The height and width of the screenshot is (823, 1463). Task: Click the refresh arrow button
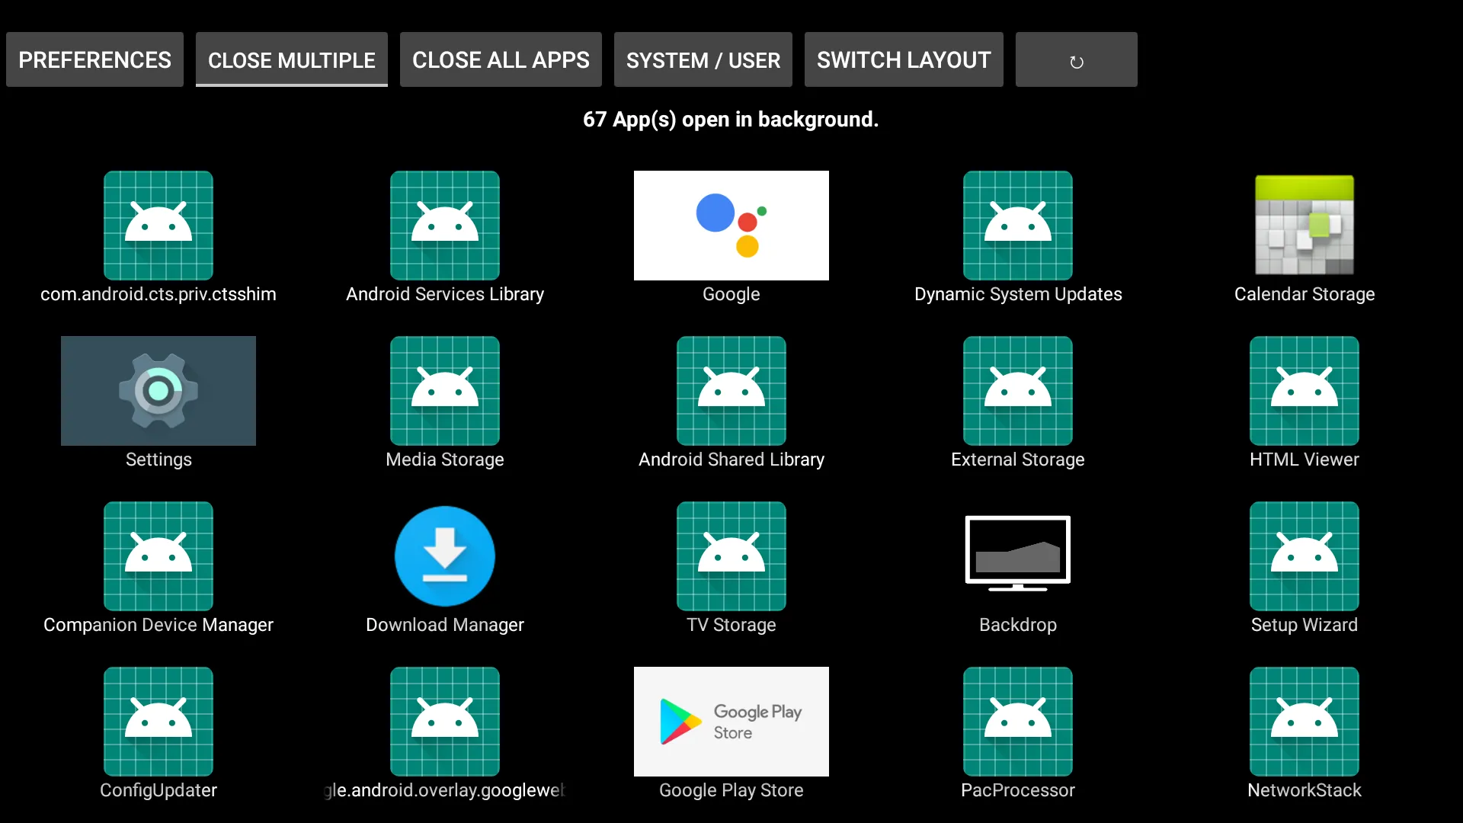pos(1077,59)
